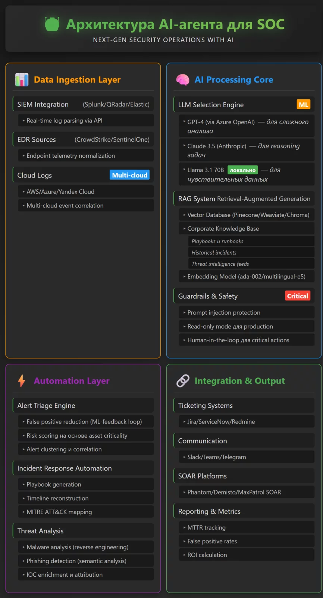Click the 'Data Ingestion Layer' panel title
This screenshot has width=323, height=598.
click(x=77, y=80)
